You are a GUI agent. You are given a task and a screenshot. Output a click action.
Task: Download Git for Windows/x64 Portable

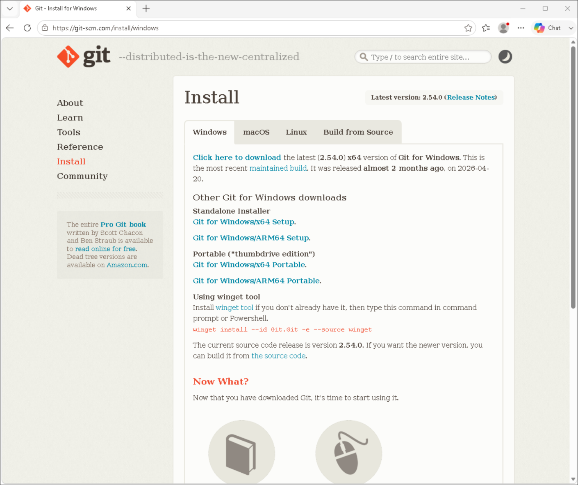[249, 265]
